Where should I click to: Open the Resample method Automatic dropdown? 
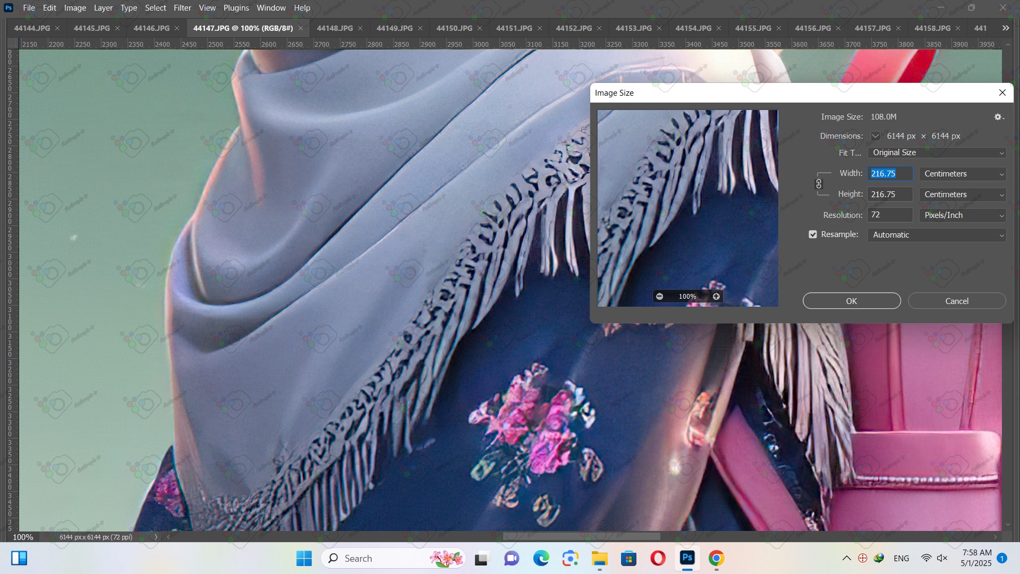coord(937,235)
